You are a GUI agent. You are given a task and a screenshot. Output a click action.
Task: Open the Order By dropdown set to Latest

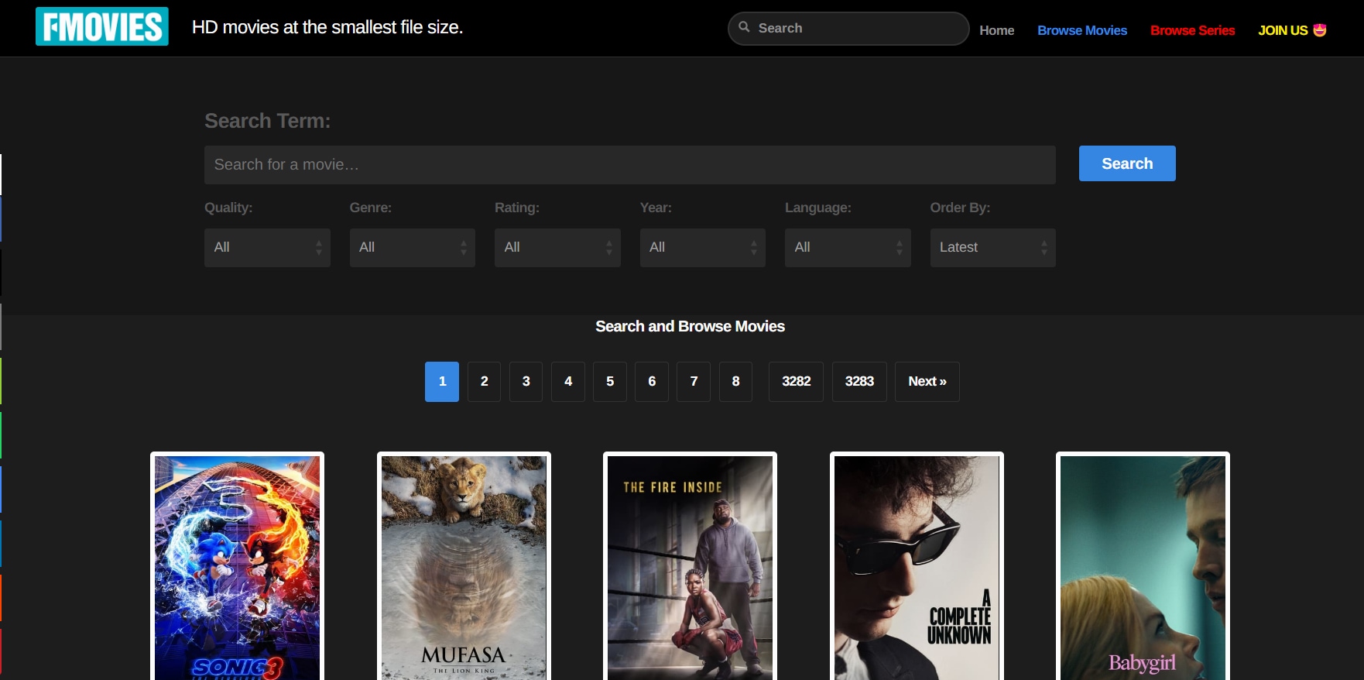993,248
